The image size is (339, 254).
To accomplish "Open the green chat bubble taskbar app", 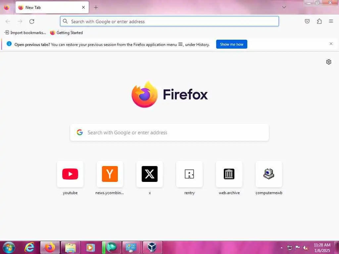I will (112, 247).
